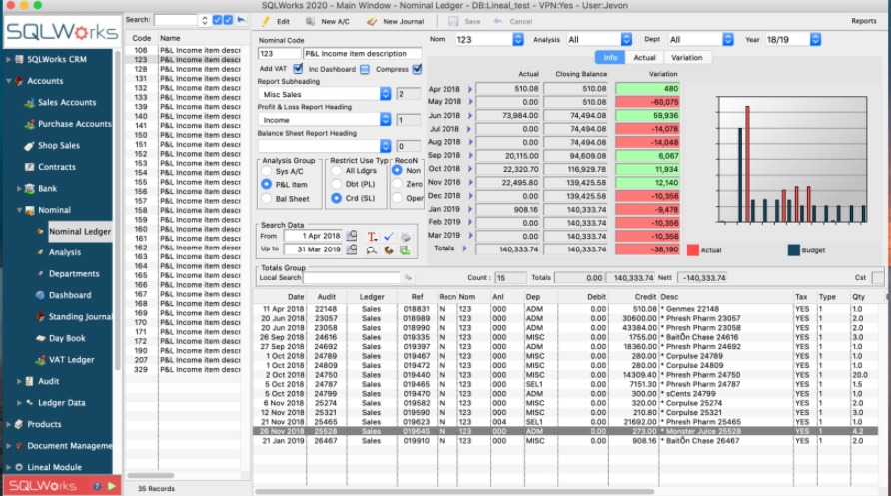
Task: Click the Local Search input field
Action: pyautogui.click(x=352, y=278)
